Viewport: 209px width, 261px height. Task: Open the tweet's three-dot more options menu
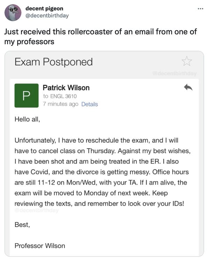point(200,9)
